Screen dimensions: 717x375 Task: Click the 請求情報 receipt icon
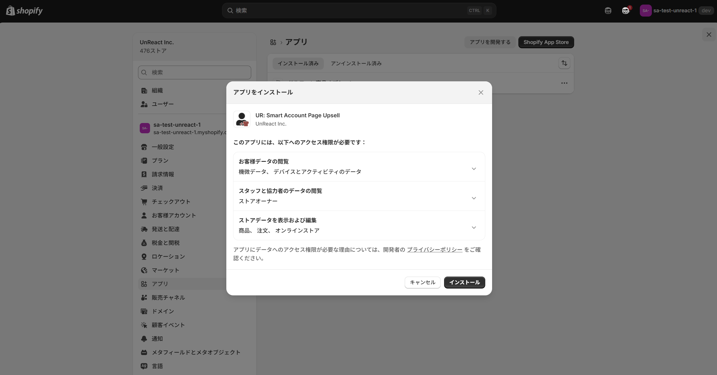tap(144, 174)
